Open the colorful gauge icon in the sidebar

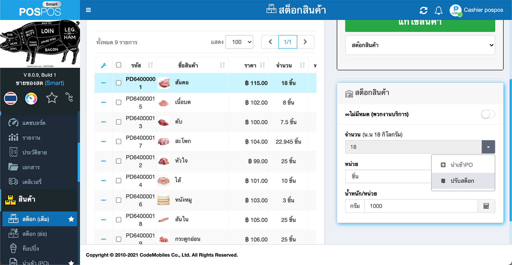31,98
